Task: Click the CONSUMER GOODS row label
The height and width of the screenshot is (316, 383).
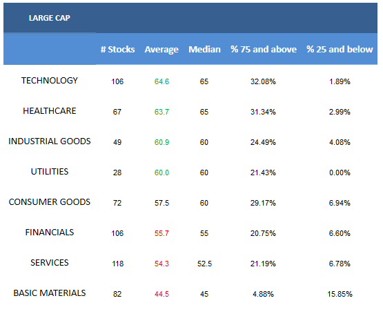Action: coord(49,202)
